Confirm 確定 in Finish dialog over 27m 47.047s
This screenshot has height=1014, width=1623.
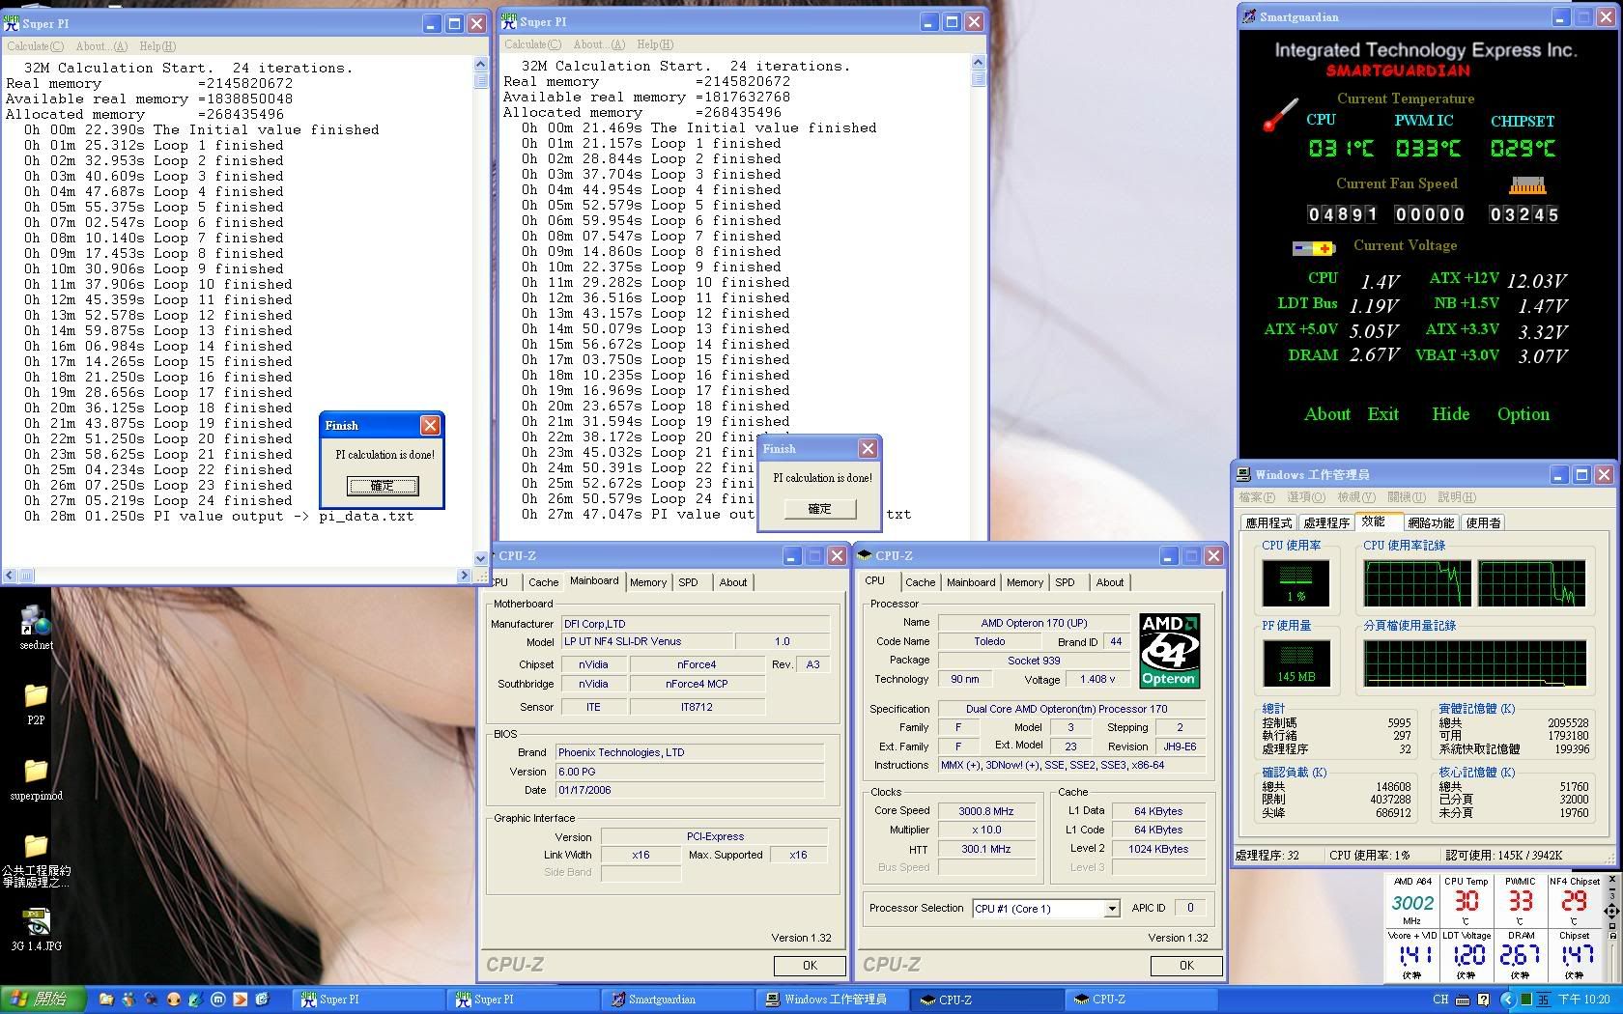(819, 509)
